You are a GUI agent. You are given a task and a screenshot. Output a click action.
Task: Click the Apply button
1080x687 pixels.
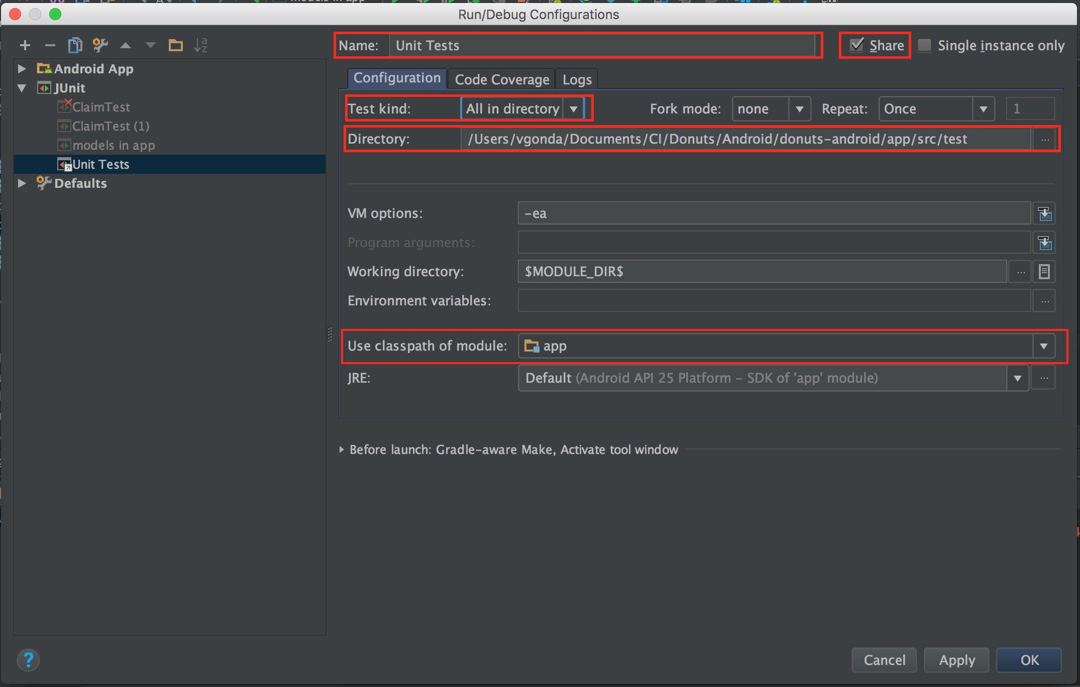coord(957,660)
